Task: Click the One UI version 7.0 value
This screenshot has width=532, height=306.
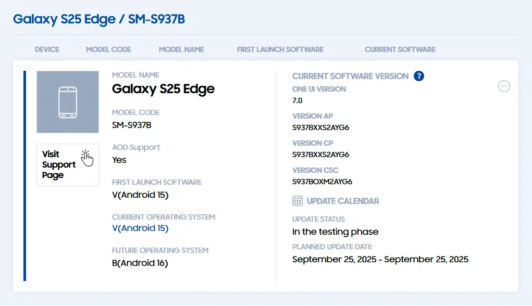Action: pos(298,100)
